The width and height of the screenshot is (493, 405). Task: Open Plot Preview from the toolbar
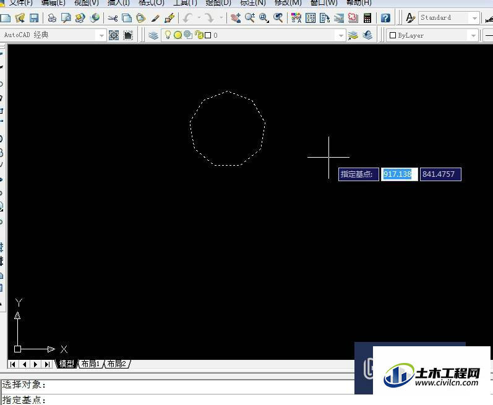(x=66, y=17)
